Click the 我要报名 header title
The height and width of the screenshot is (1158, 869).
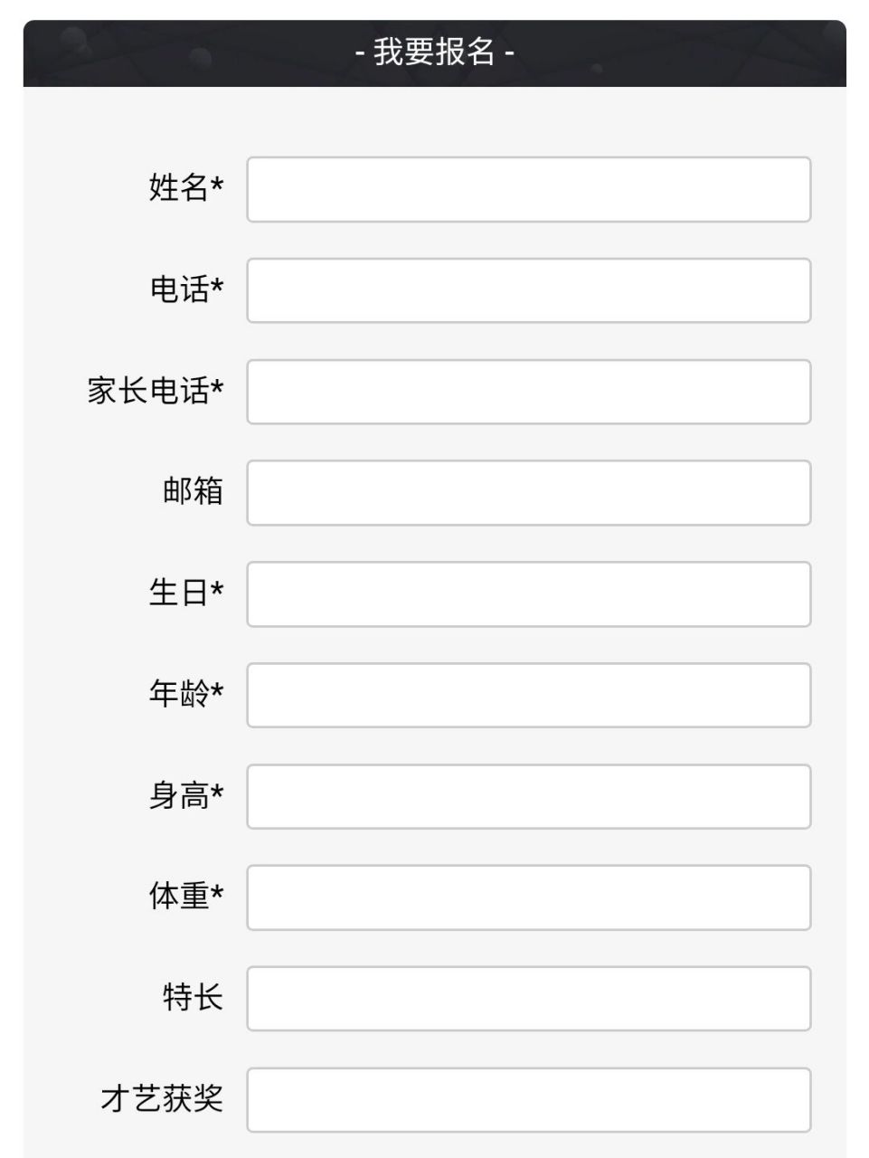pyautogui.click(x=433, y=52)
